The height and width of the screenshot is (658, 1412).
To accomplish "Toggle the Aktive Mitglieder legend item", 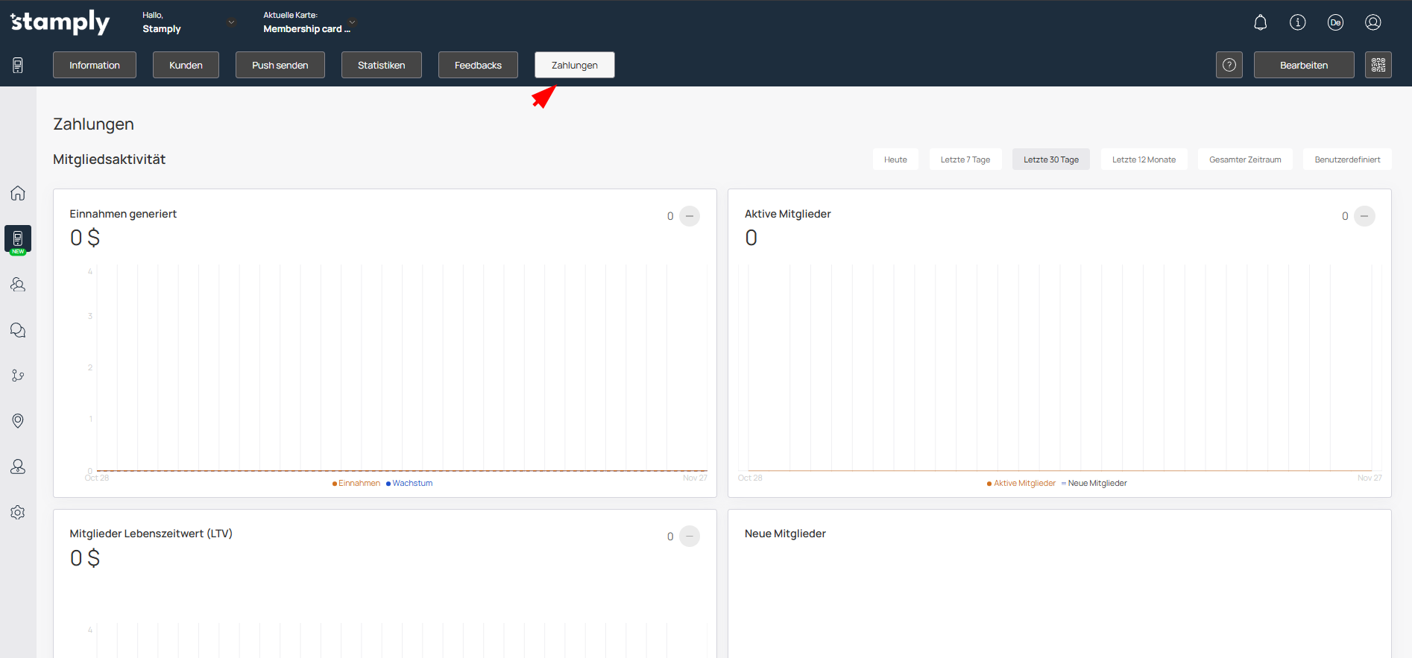I will 1024,484.
